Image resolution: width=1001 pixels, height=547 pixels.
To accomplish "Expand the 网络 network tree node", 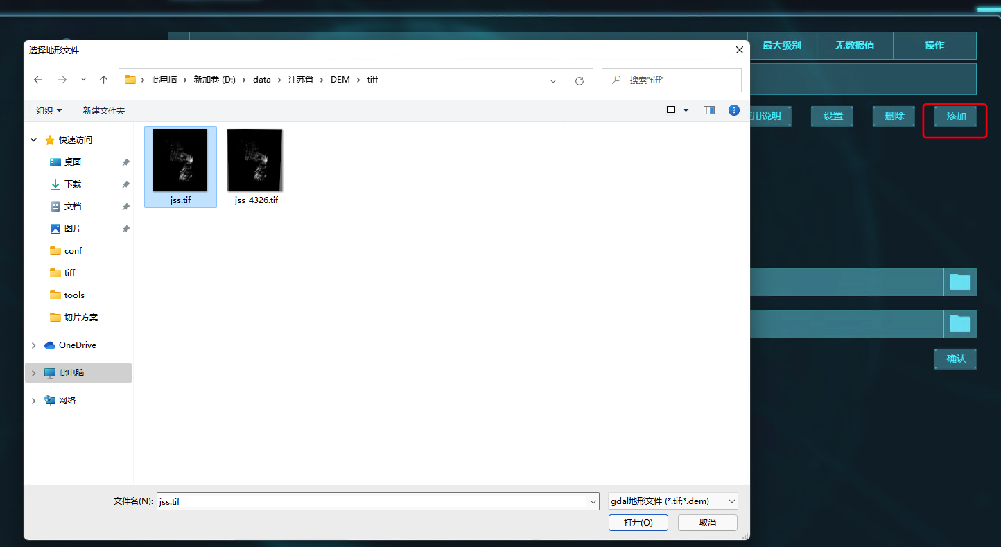I will pos(33,401).
